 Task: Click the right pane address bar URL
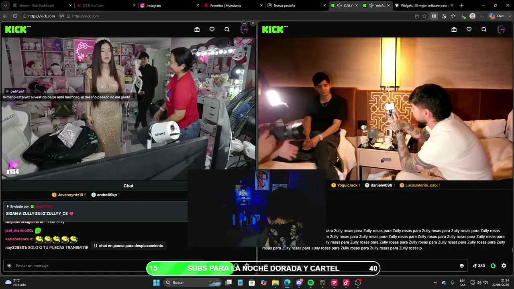(85, 16)
